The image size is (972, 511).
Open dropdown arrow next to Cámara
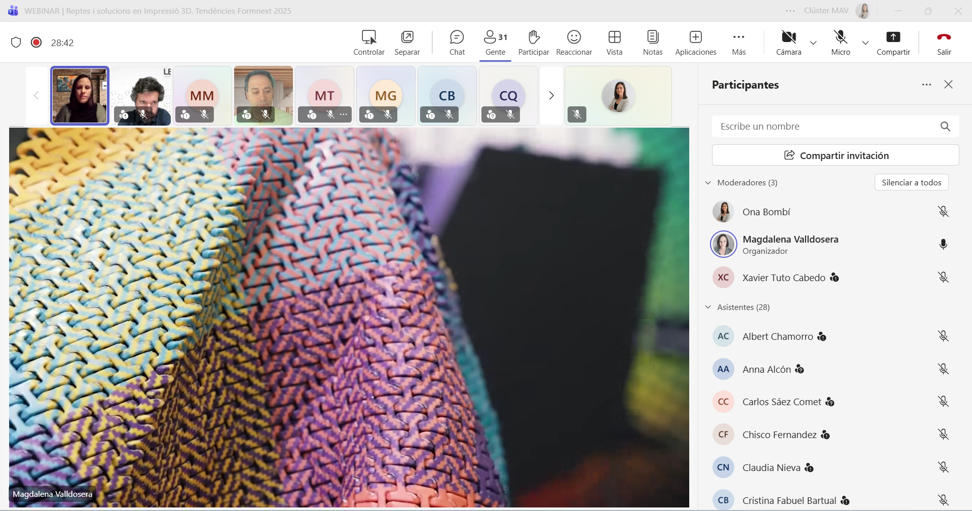pos(813,43)
